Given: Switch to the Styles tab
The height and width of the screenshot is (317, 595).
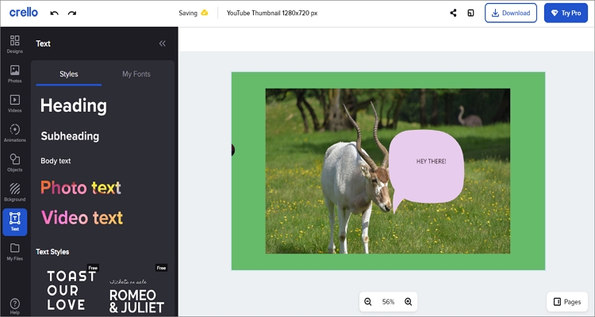Looking at the screenshot, I should [x=69, y=74].
